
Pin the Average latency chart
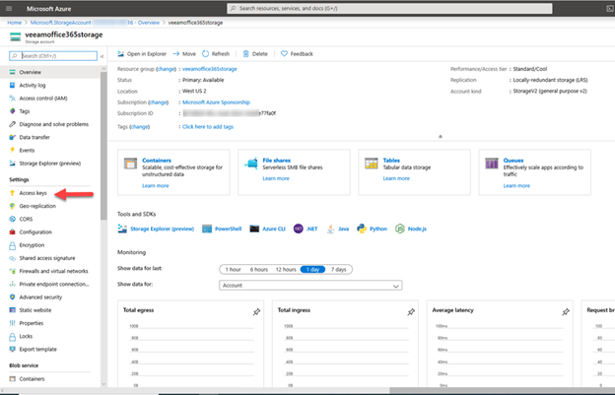coord(566,312)
